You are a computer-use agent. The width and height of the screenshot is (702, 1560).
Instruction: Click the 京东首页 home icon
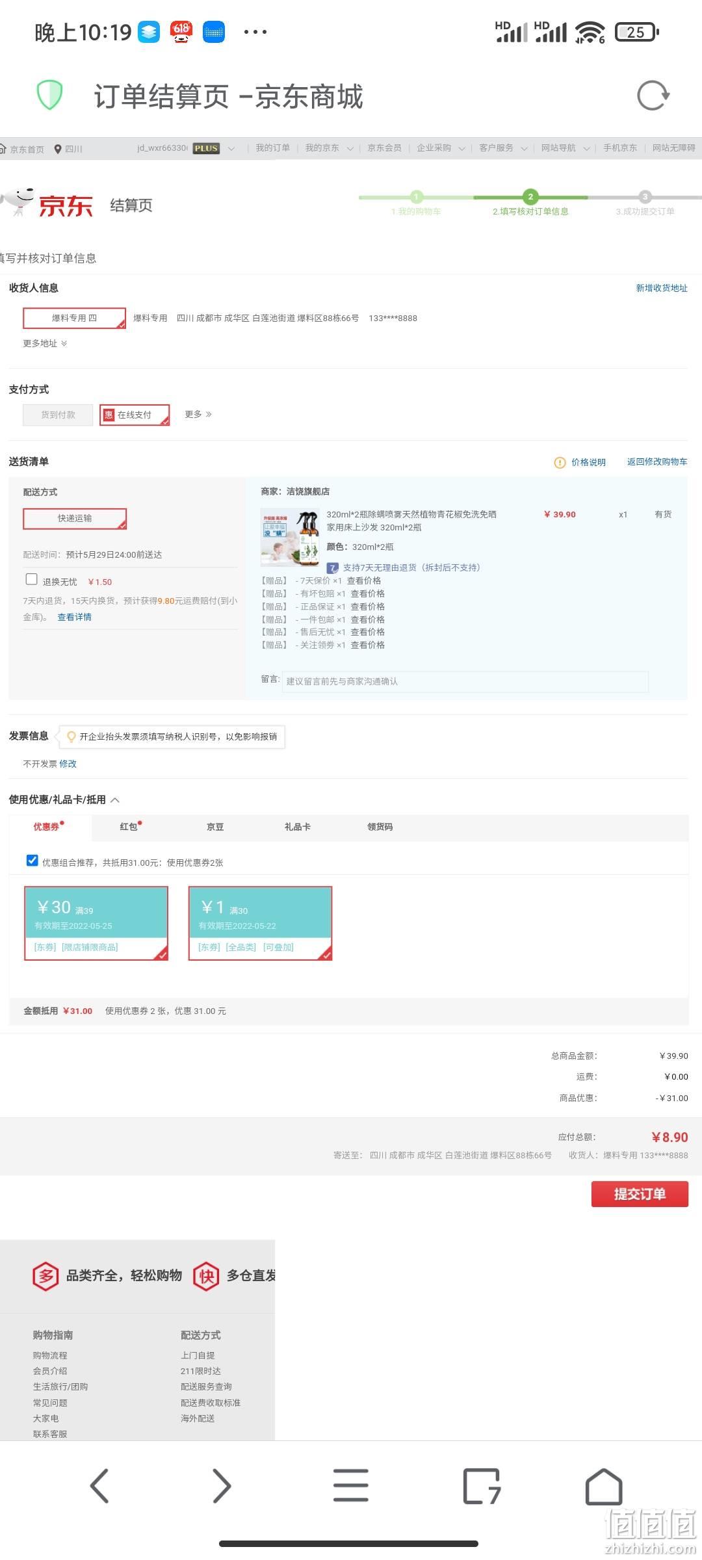3,149
